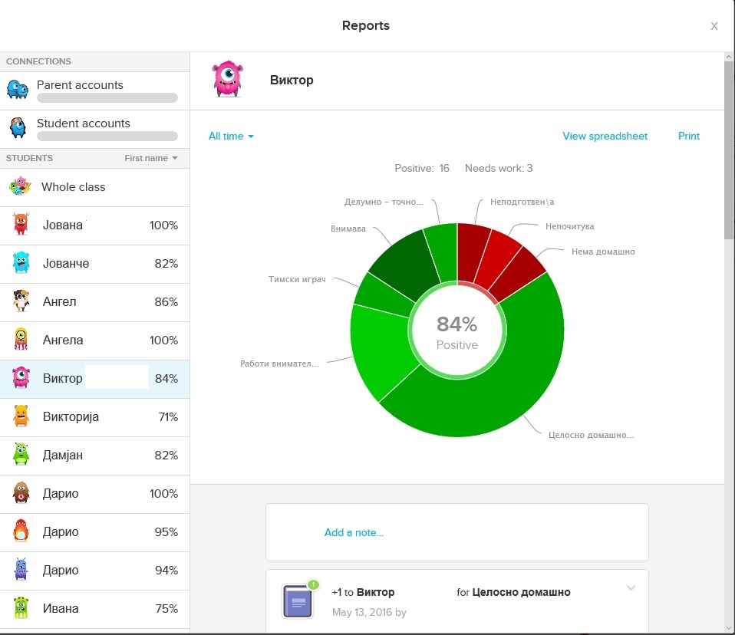Viewport: 735px width, 635px height.
Task: Open the First name sort dropdown
Action: click(151, 159)
